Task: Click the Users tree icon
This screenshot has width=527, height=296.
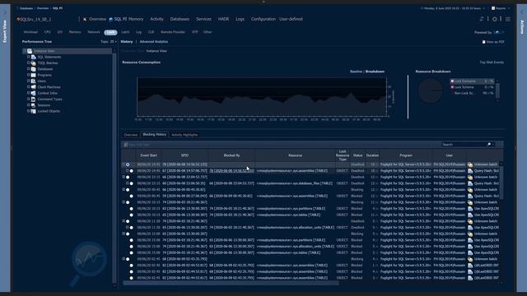Action: point(33,81)
